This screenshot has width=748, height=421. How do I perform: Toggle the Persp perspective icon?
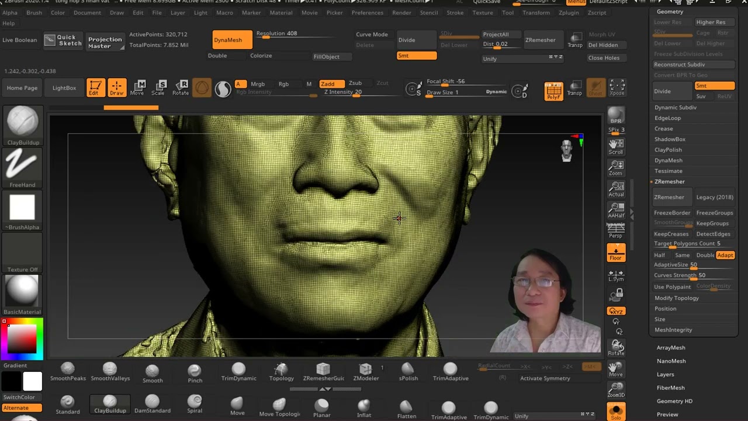point(616,231)
